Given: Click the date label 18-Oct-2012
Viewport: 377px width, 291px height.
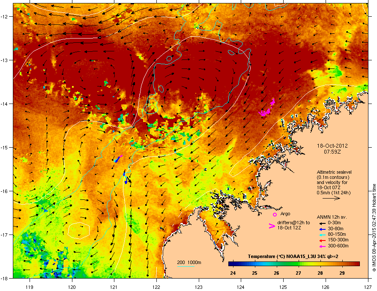Looking at the screenshot, I should 332,146.
